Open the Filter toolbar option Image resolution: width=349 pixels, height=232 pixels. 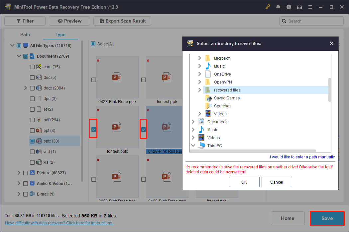click(25, 21)
